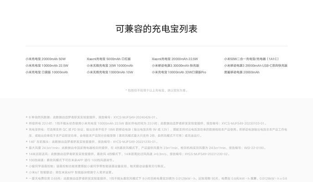
Task: Click 小米50W二合一充电宝/充电器 (1A1C)
Action: [x=251, y=59]
